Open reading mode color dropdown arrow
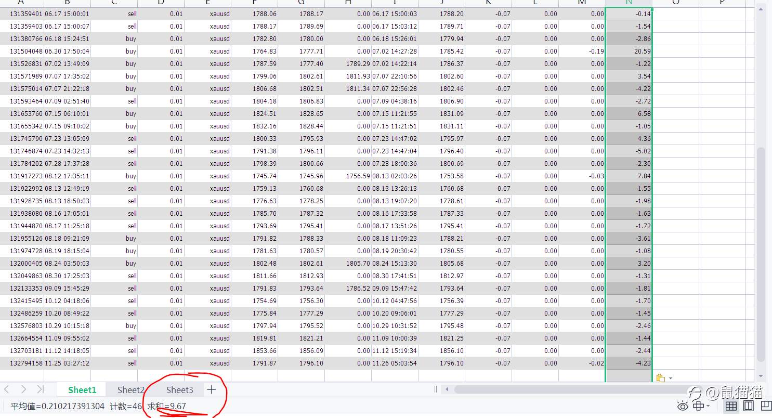 (709, 407)
